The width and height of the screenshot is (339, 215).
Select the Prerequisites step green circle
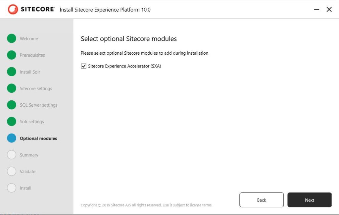coord(12,55)
